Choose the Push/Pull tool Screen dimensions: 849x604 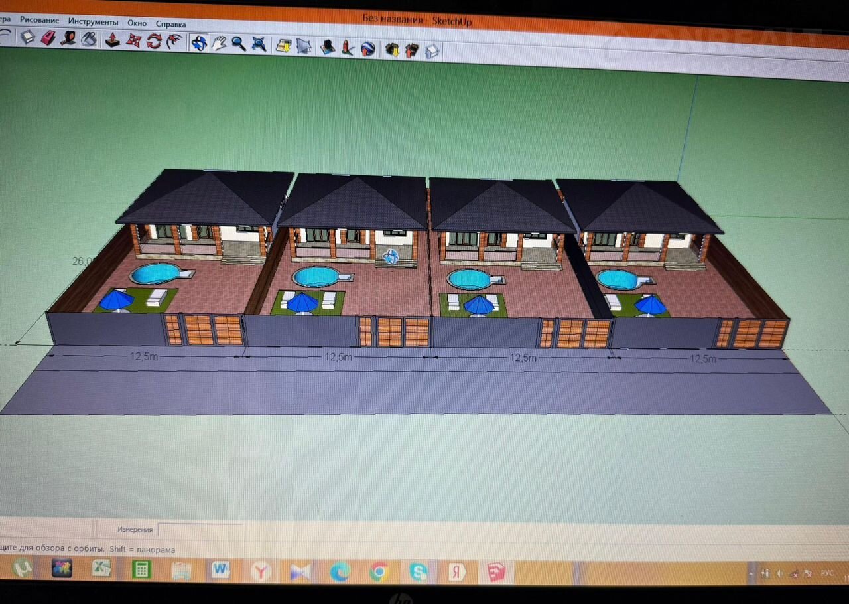pos(113,40)
